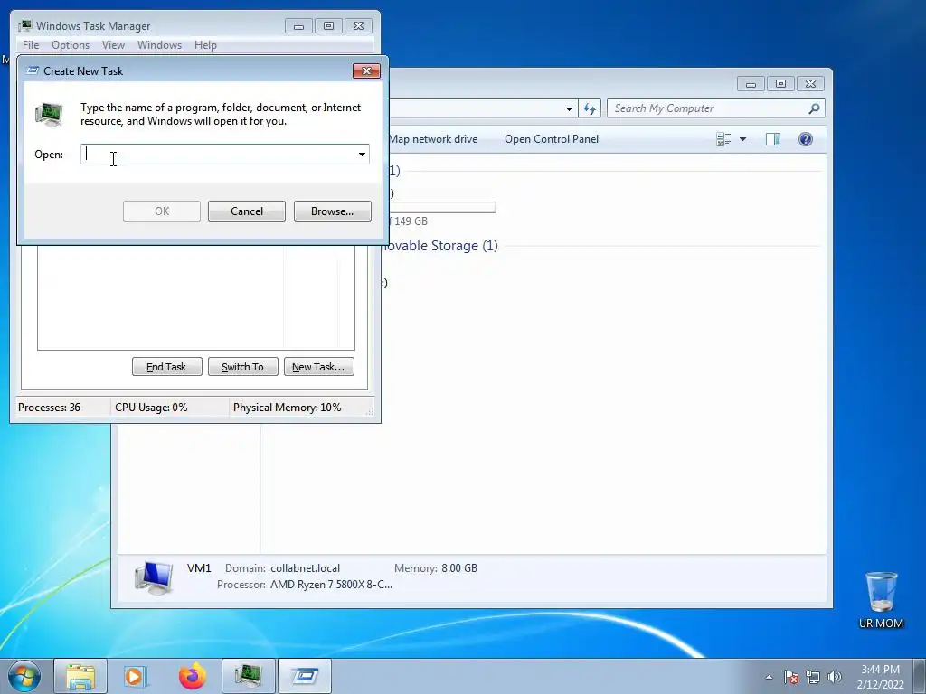
Task: Click Map network drive
Action: click(x=433, y=139)
